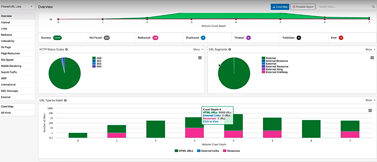Open Site Speed section

pos(18,60)
